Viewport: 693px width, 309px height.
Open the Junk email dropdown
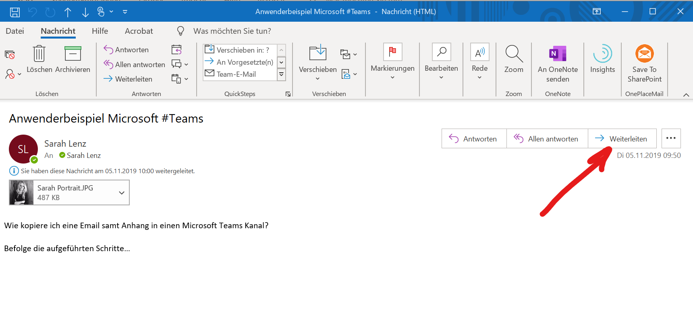[x=13, y=74]
